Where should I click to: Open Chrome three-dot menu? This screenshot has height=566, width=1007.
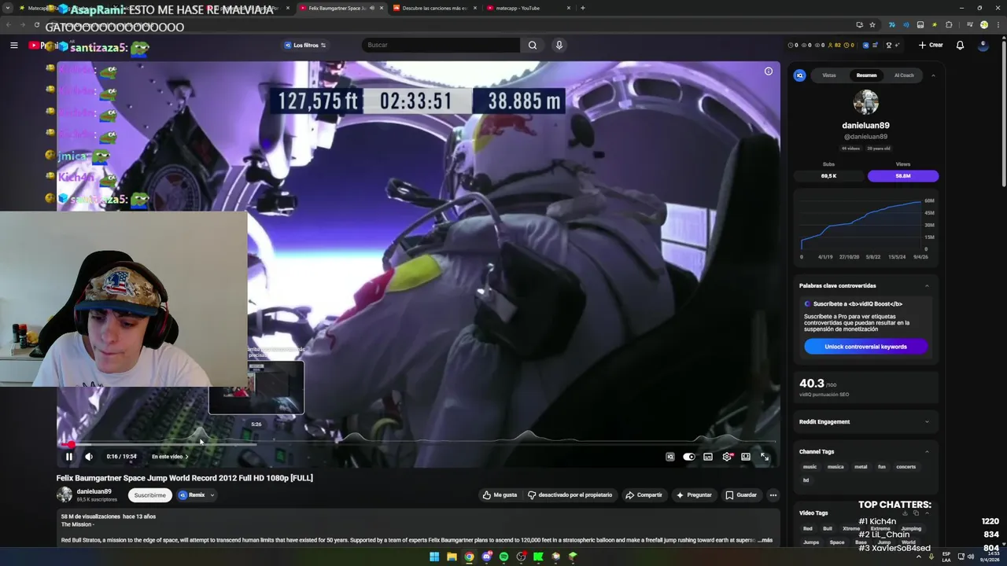[998, 25]
